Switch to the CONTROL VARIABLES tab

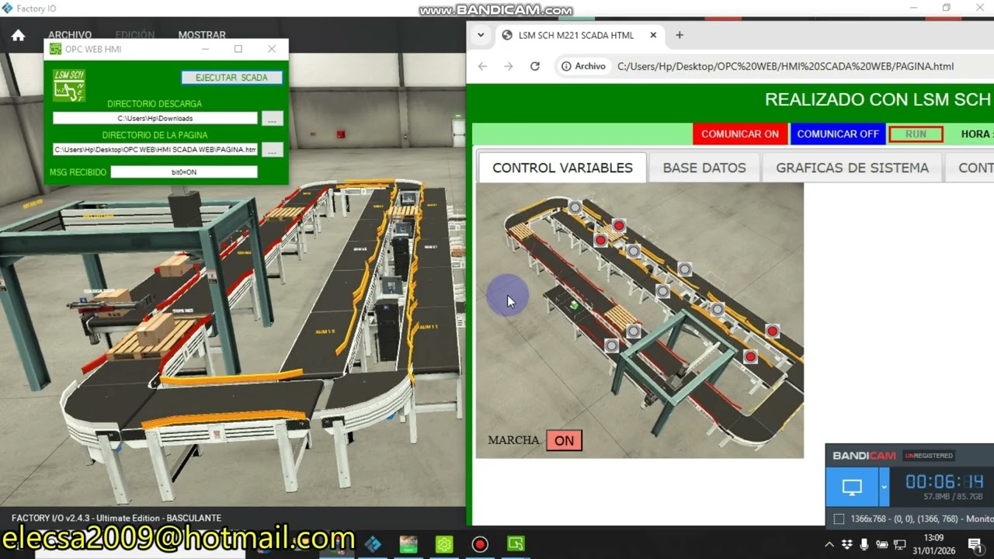[x=562, y=168]
